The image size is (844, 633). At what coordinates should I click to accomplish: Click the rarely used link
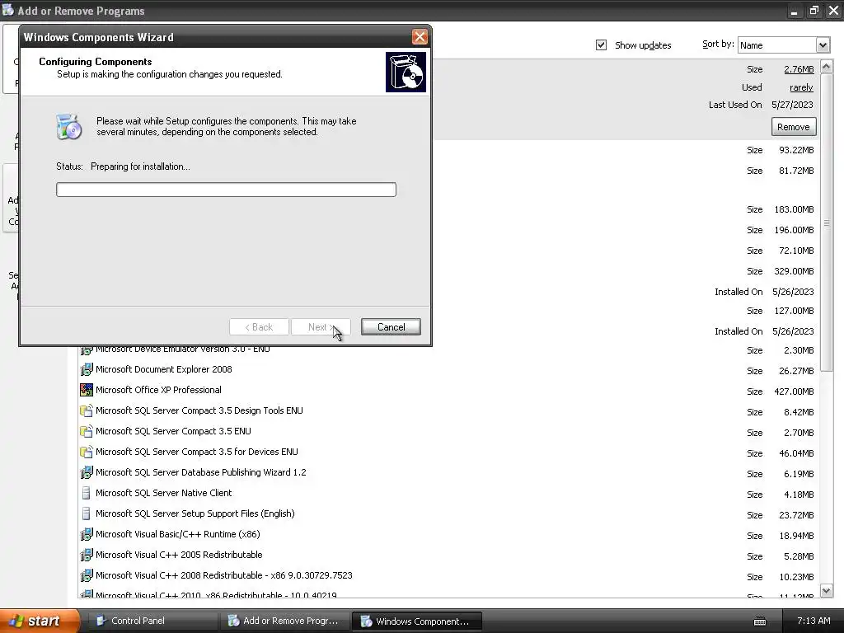pos(801,87)
